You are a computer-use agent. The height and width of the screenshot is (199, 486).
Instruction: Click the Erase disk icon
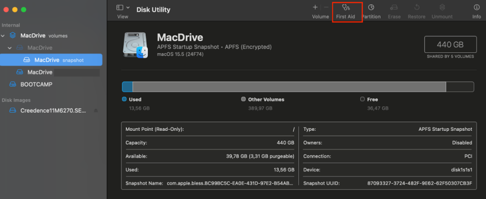click(x=394, y=7)
